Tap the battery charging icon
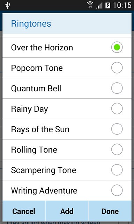 [108, 5]
